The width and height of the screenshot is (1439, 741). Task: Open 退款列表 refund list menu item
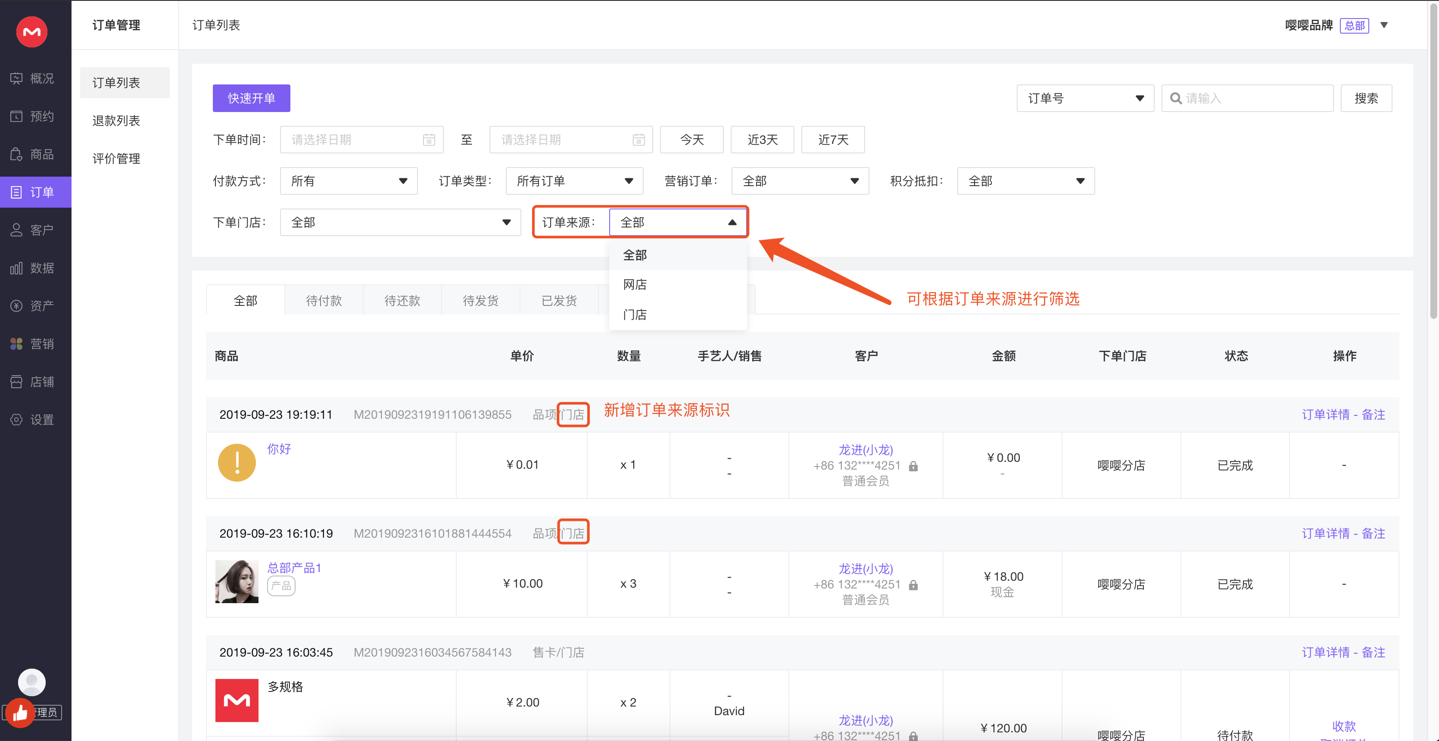click(x=116, y=121)
